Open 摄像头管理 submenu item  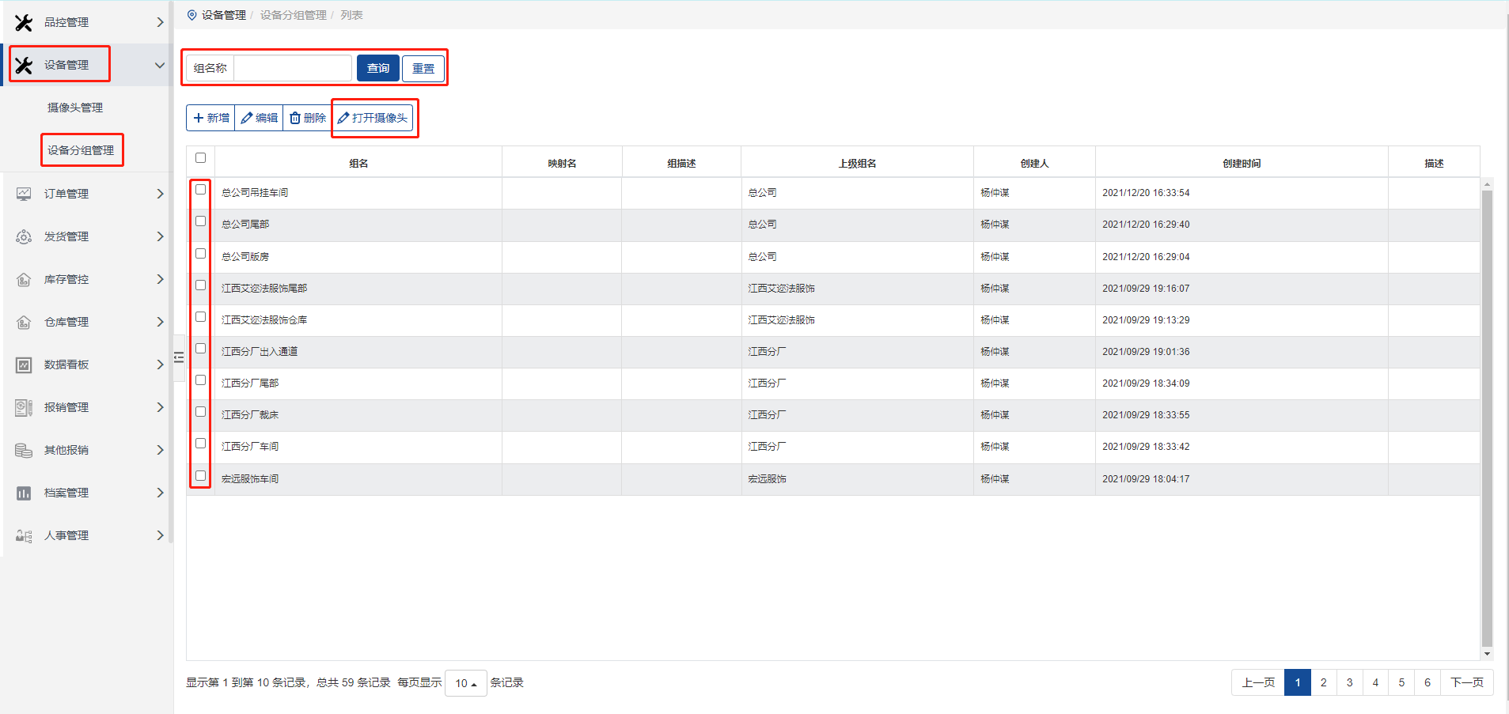tap(75, 108)
